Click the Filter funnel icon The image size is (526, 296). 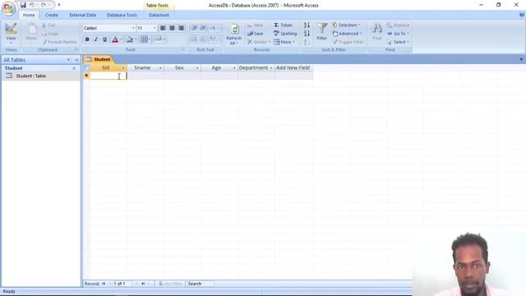click(x=321, y=31)
